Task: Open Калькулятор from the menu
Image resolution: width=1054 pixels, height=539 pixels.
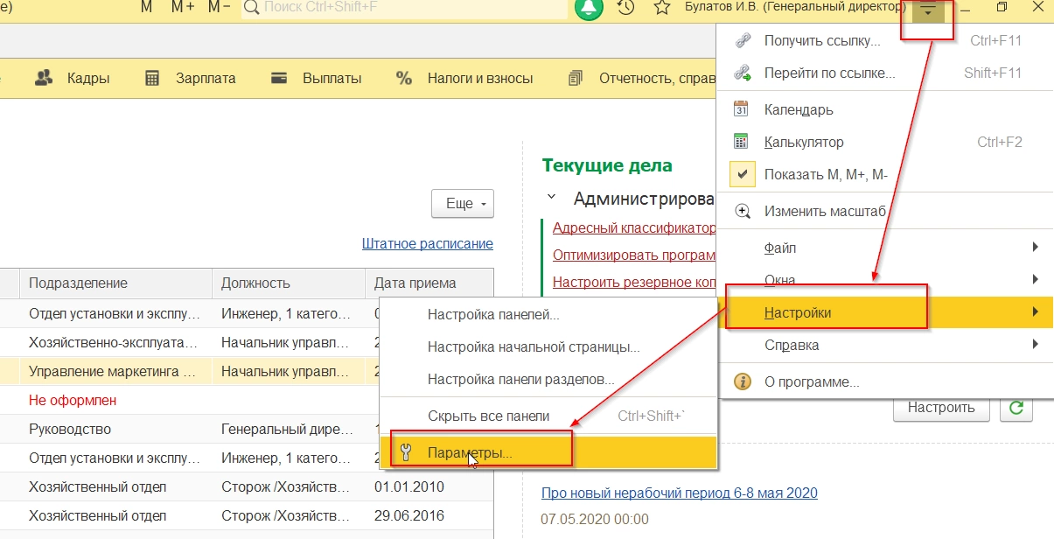Action: click(x=885, y=142)
